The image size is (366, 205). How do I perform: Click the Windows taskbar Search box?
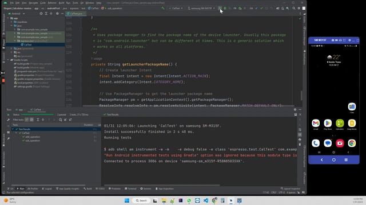pos(141,200)
